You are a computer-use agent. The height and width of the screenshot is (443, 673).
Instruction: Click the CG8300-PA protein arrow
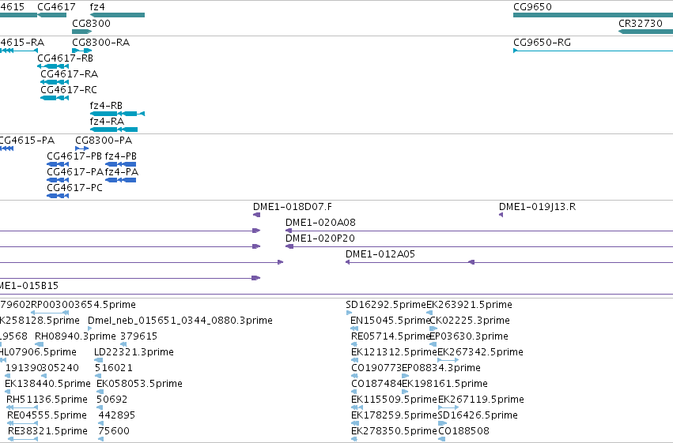pos(82,148)
